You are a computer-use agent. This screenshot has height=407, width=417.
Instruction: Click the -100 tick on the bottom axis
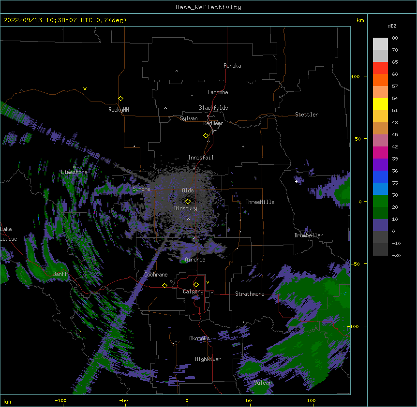(x=60, y=400)
